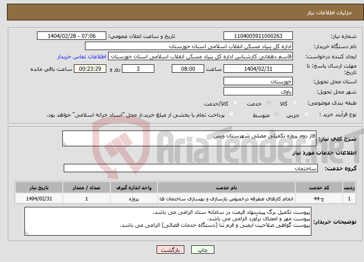
Task: Click the تعداد / مقدار column header
Action: coord(86,187)
